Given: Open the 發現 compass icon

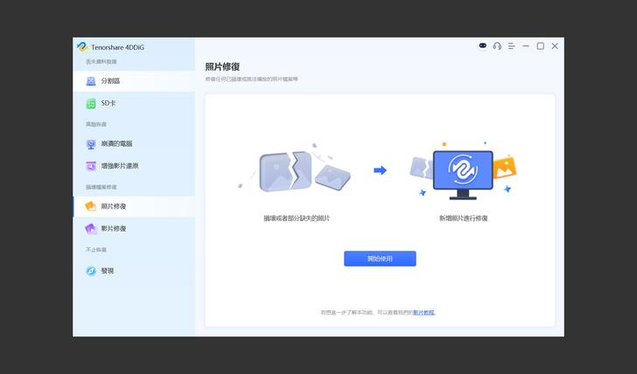Looking at the screenshot, I should (91, 271).
